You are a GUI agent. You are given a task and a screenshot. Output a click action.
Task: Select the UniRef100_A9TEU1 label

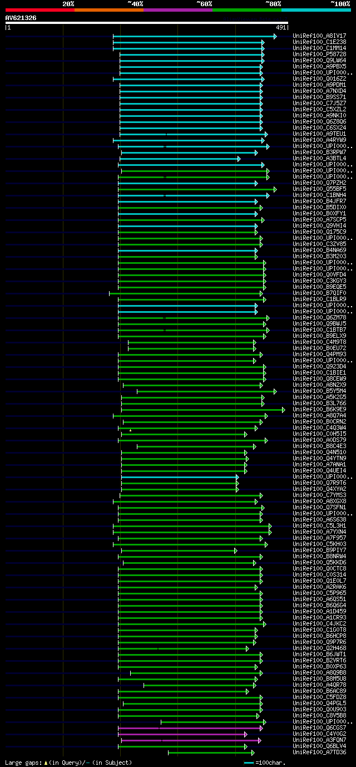[x=319, y=134]
